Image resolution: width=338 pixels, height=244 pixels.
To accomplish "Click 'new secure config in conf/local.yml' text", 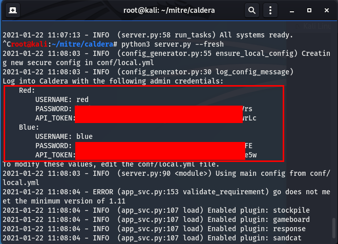I will tap(82, 63).
